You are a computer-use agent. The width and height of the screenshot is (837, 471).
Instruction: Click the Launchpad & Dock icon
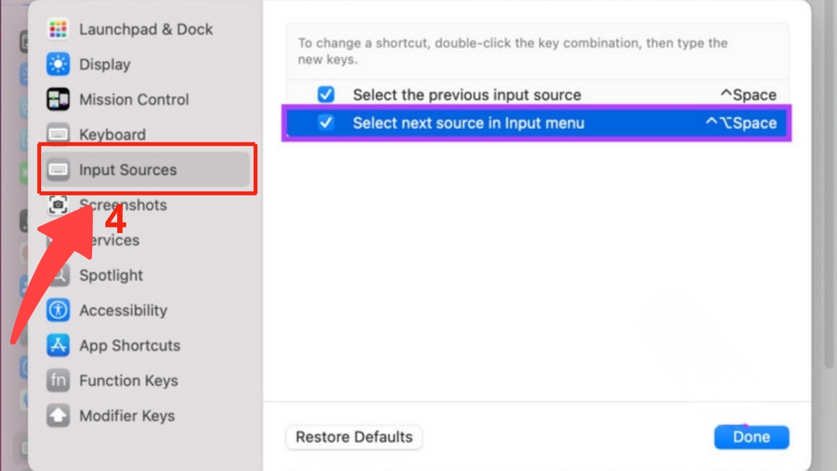(x=58, y=29)
